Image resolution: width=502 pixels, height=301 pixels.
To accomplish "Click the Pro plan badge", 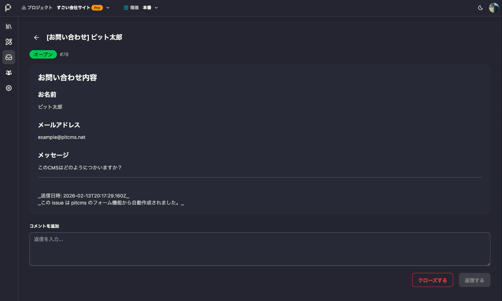I will click(x=97, y=8).
